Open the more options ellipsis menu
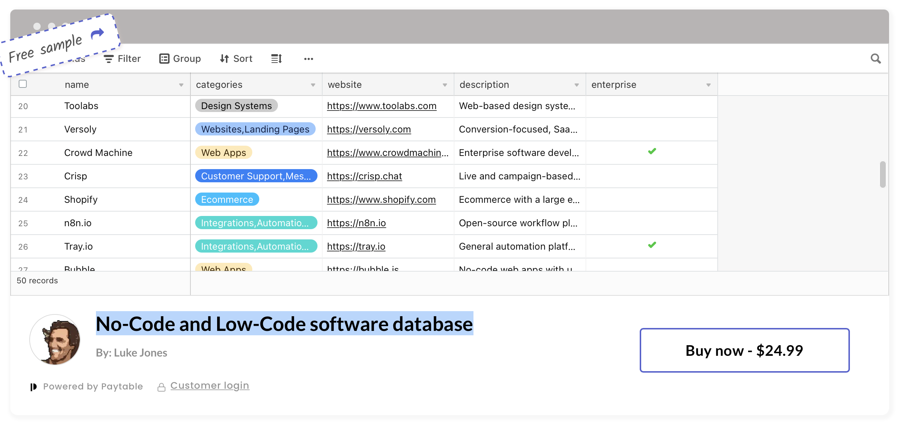The height and width of the screenshot is (429, 903). [308, 59]
